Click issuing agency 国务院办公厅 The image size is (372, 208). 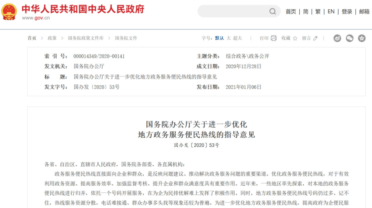coord(89,66)
